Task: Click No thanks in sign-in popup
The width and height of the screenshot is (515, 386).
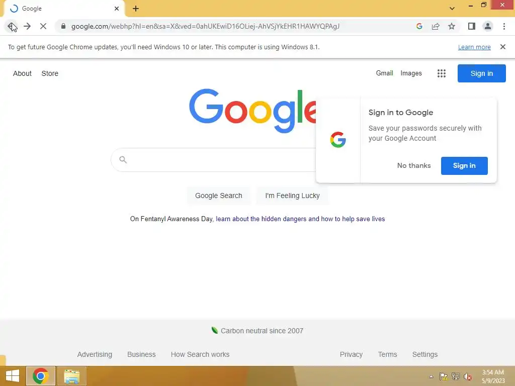Action: click(414, 165)
